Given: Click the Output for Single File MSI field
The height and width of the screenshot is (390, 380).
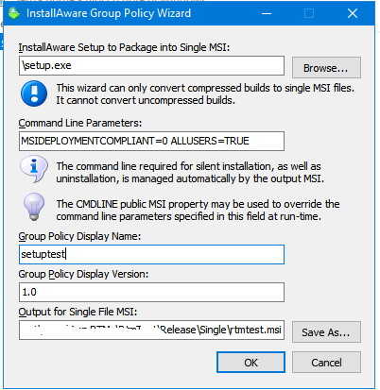Looking at the screenshot, I should click(151, 330).
